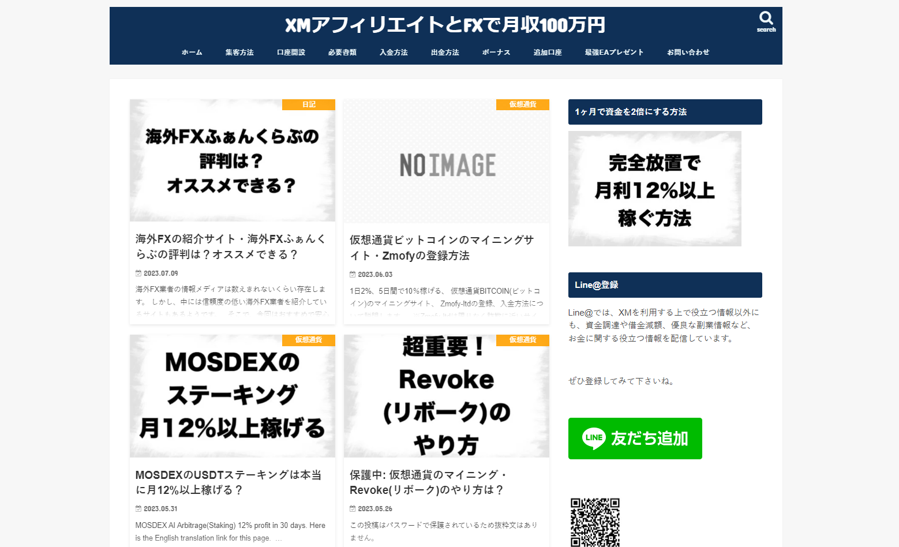Open the MOSDEXのステーキング thumbnail
The image size is (899, 547).
click(233, 396)
